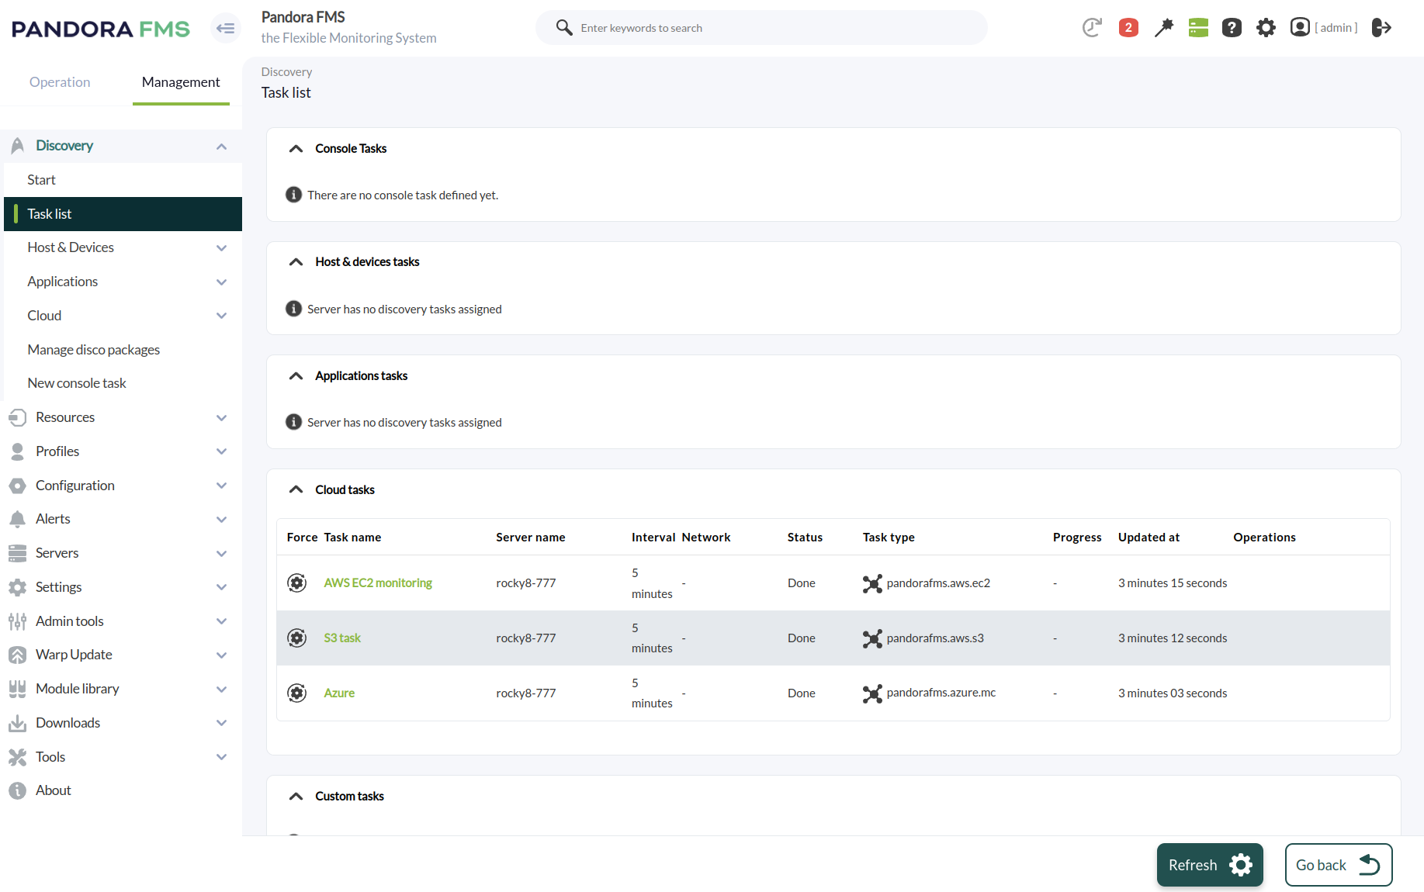This screenshot has height=892, width=1424.
Task: Force run the Azure task
Action: [x=296, y=693]
